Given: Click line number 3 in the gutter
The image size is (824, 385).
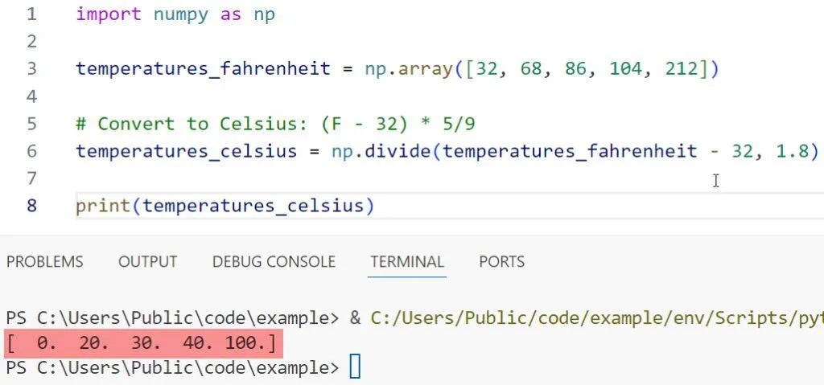Looking at the screenshot, I should (32, 68).
